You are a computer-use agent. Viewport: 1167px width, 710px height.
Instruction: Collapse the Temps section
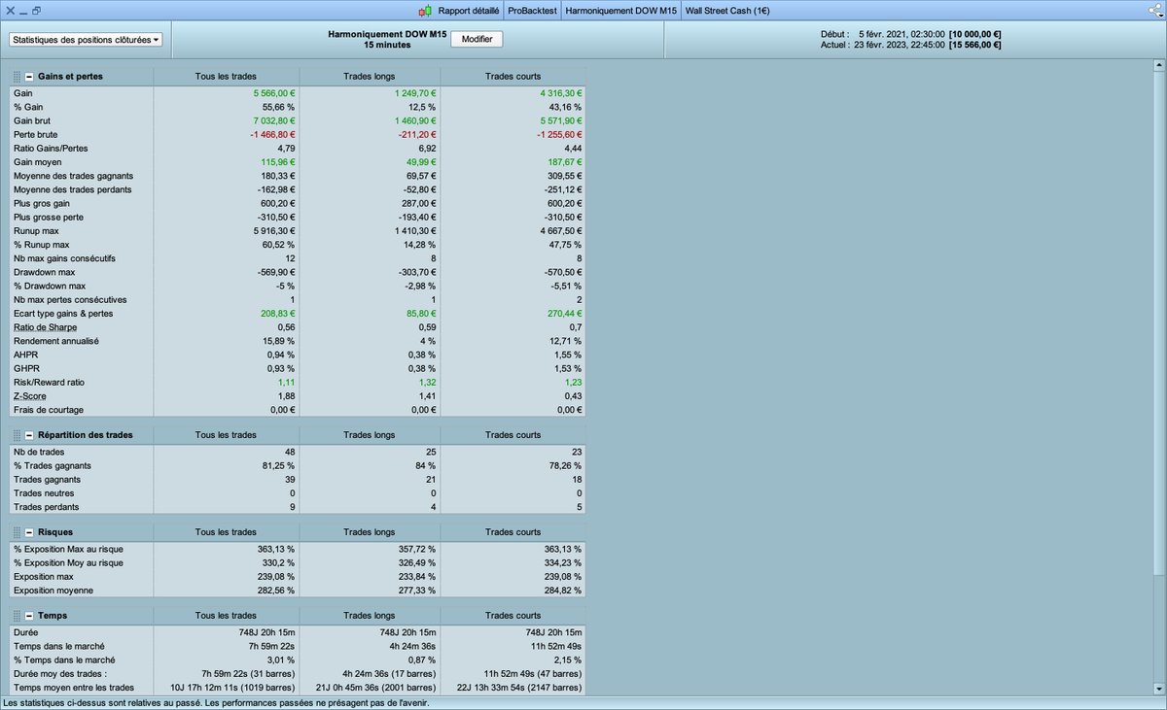point(29,615)
